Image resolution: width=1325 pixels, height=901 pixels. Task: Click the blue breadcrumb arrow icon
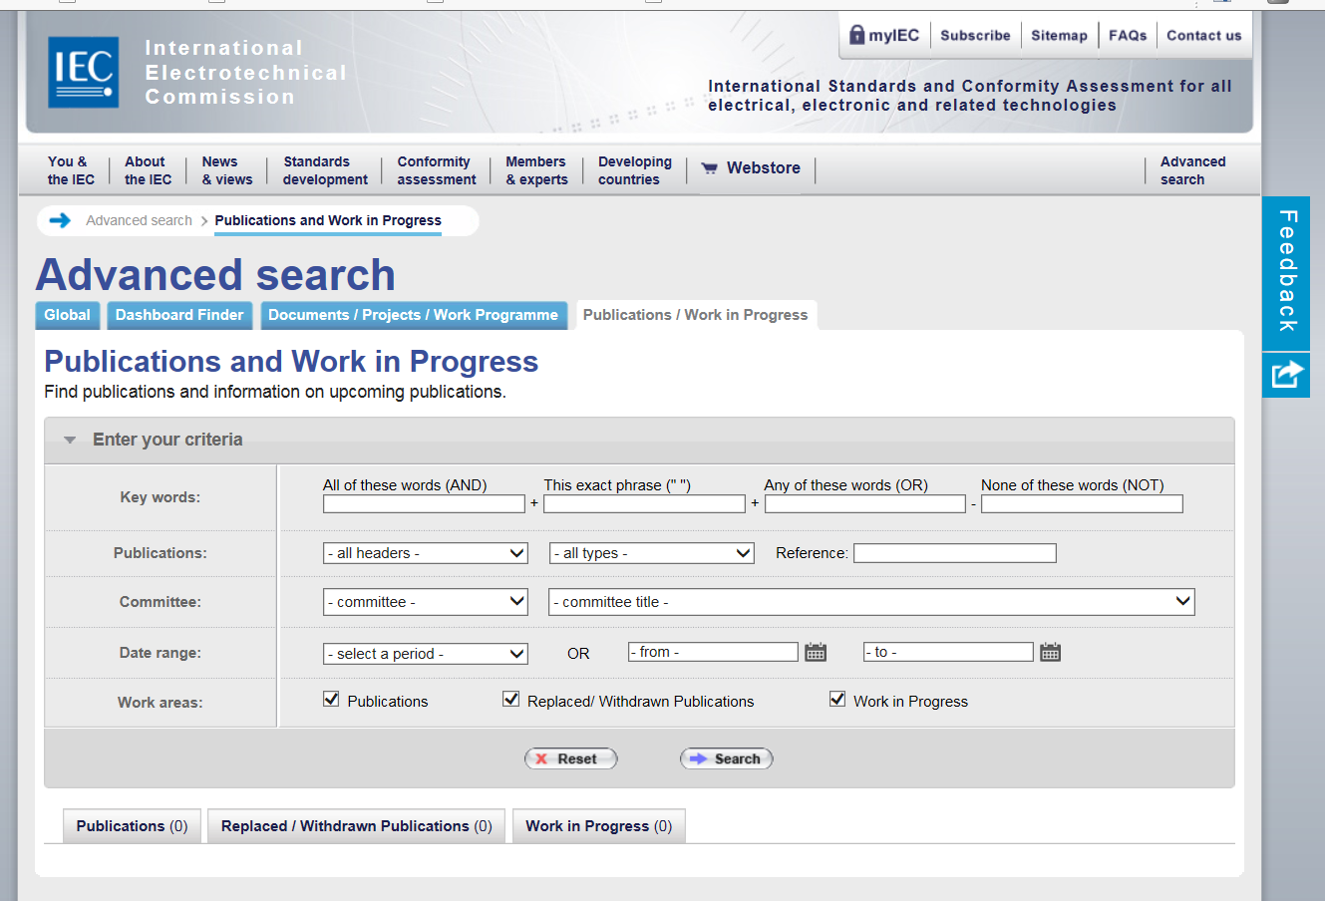tap(60, 220)
